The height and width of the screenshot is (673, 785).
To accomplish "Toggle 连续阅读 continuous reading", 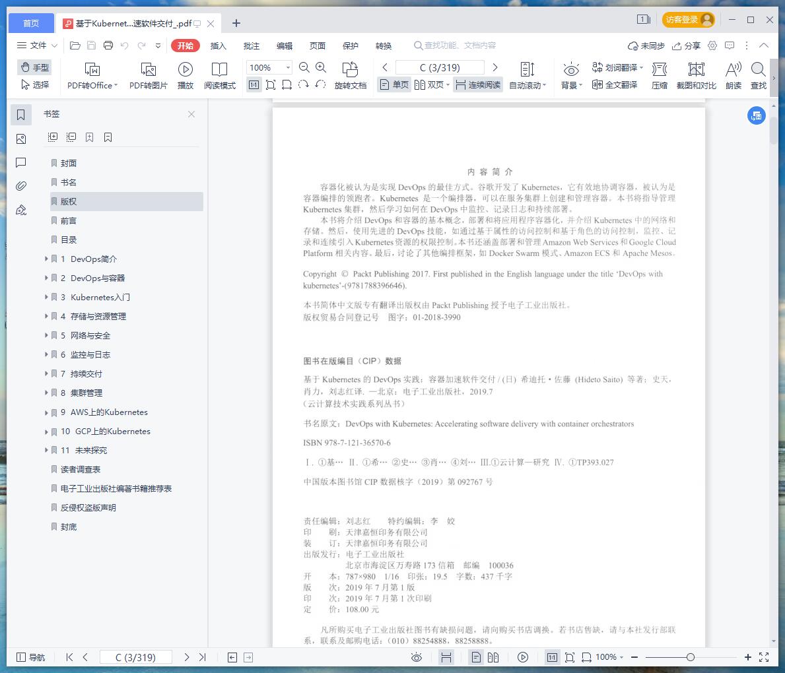I will coord(478,84).
